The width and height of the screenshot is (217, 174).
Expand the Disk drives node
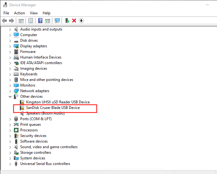[x=10, y=41]
